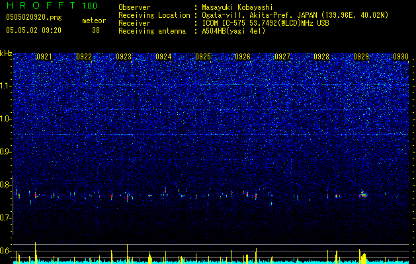Viewport: 416px width, 264px height.
Task: Click the 0924 time marker
Action: 163,56
